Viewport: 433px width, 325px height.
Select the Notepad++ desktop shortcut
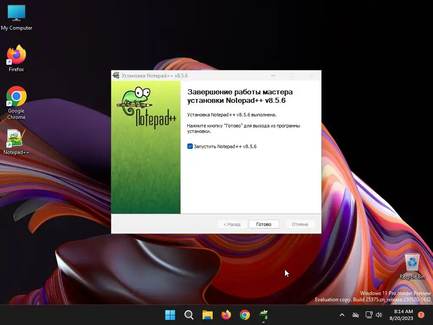coord(16,142)
